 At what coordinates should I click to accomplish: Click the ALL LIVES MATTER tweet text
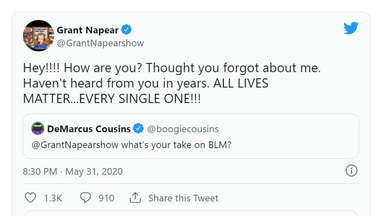point(145,91)
